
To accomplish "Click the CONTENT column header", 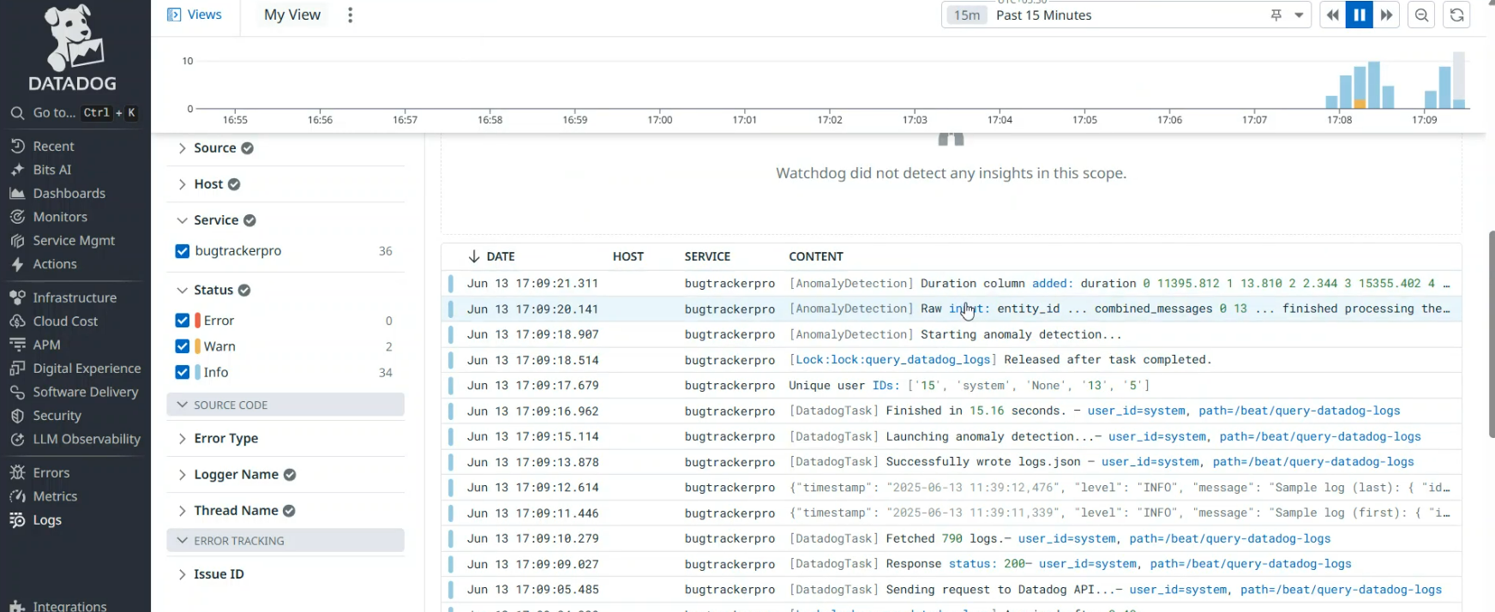I will point(816,256).
